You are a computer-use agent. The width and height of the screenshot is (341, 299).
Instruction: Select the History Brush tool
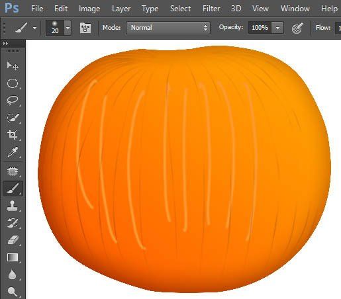tap(13, 223)
